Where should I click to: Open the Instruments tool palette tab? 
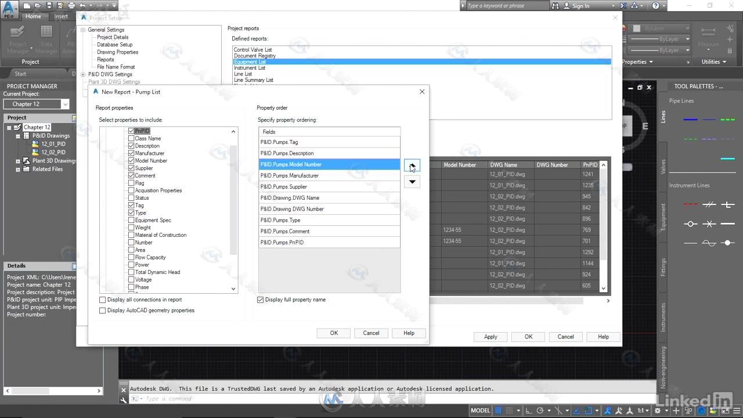[x=663, y=317]
